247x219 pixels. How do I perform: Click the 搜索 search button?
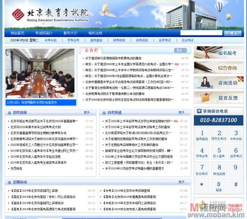coord(233,33)
